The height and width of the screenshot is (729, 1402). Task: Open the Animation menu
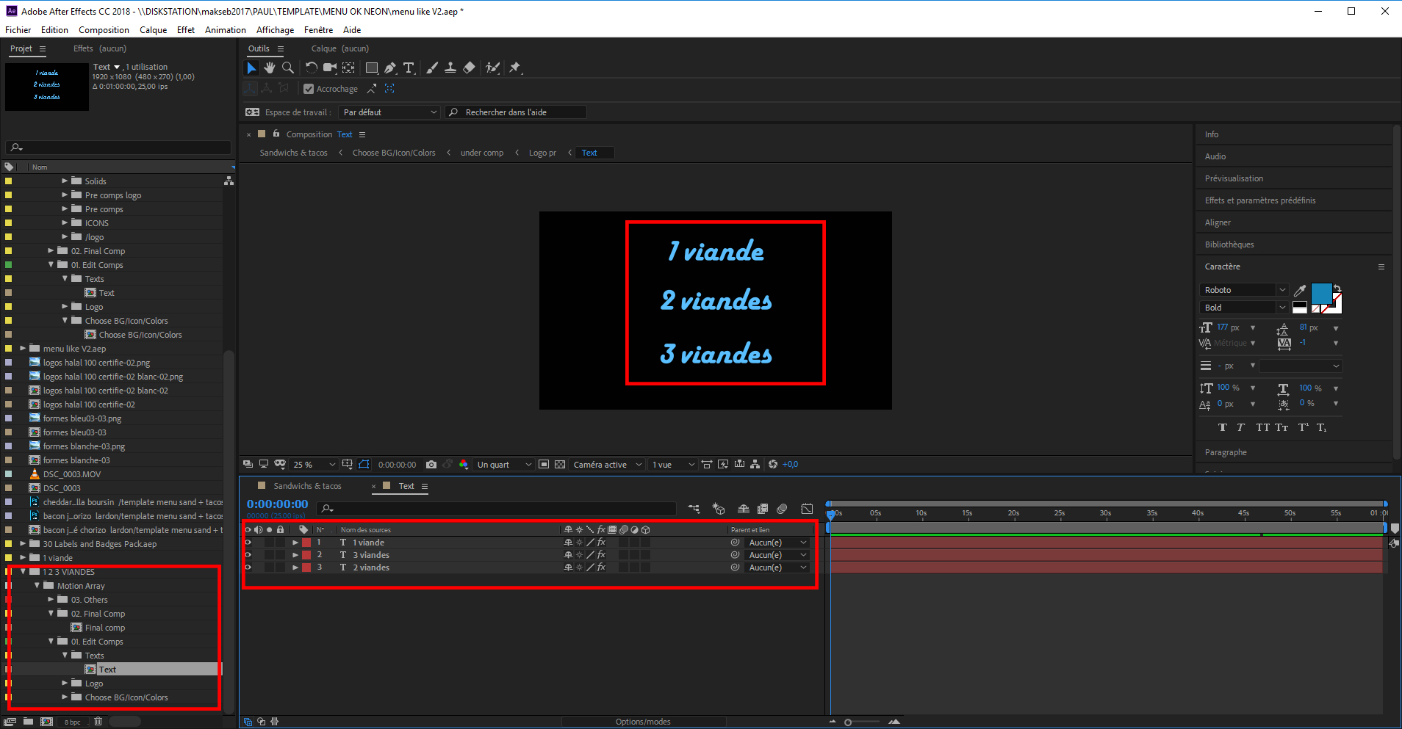click(225, 30)
